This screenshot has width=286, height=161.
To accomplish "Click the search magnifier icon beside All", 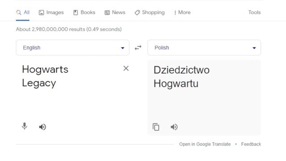I will pos(19,13).
